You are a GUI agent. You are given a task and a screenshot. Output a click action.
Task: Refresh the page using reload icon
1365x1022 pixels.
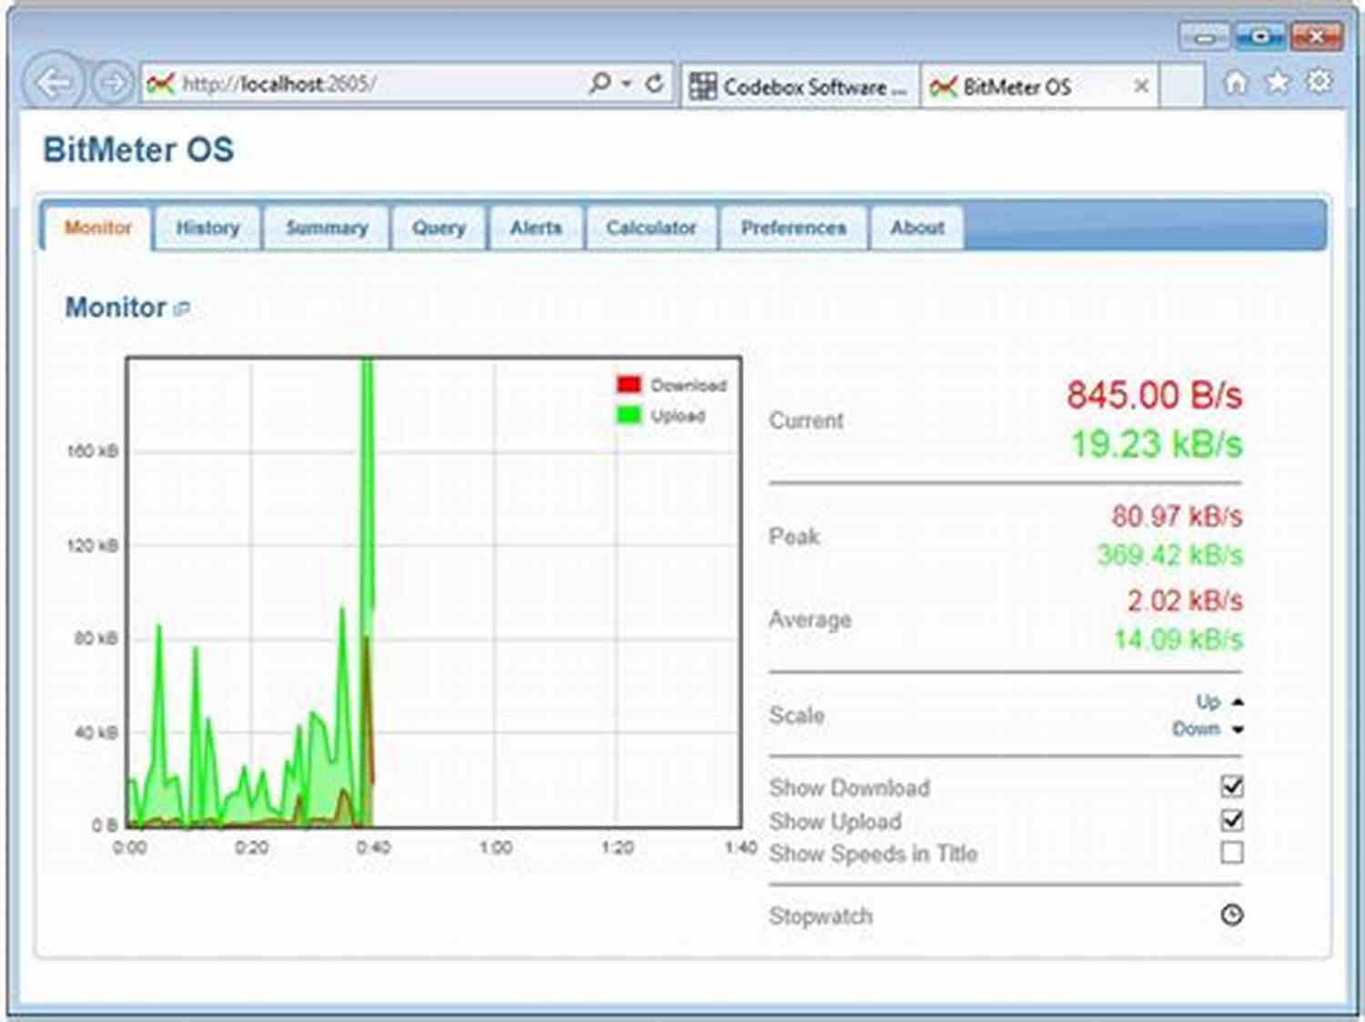point(654,84)
